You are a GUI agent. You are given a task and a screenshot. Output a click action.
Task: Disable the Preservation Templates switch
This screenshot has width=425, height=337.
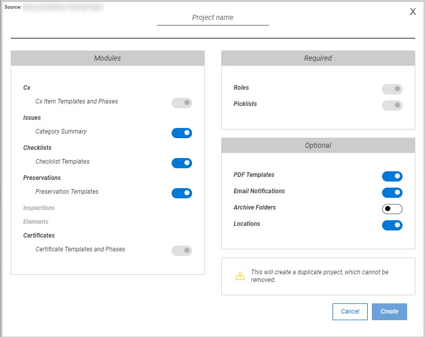click(x=182, y=193)
